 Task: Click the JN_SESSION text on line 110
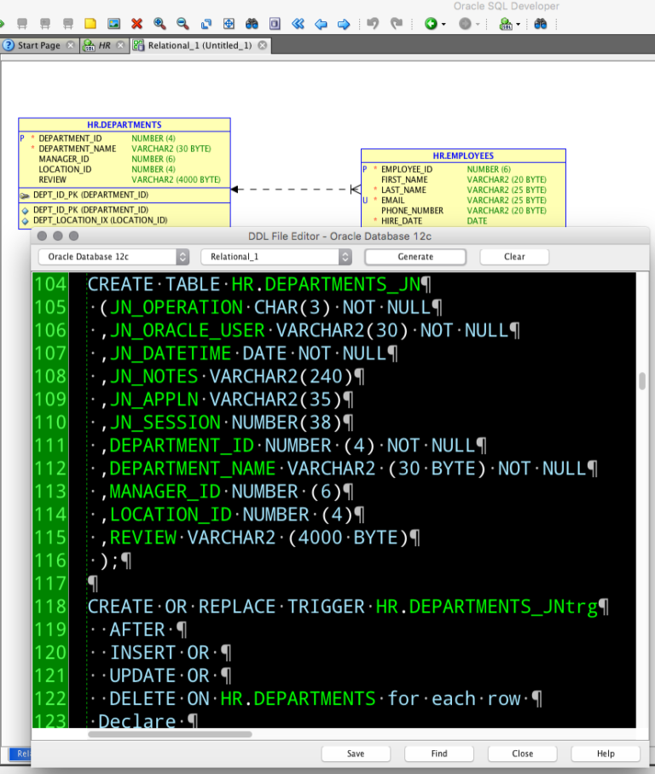click(165, 422)
